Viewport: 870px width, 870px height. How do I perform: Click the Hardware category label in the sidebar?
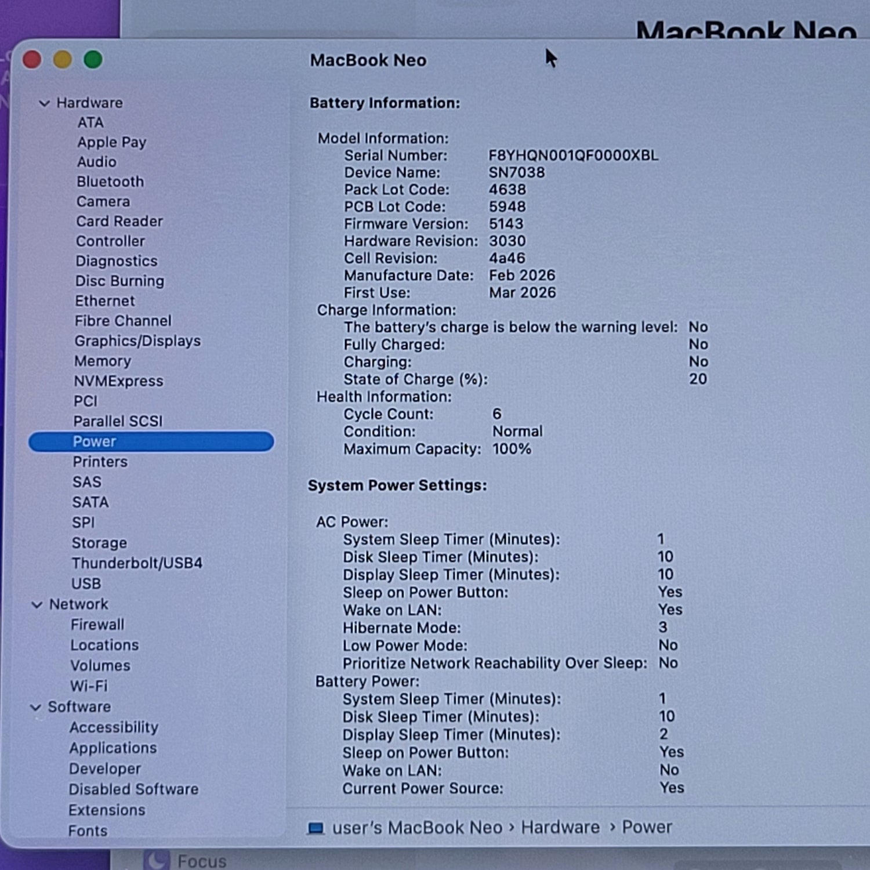[x=90, y=103]
